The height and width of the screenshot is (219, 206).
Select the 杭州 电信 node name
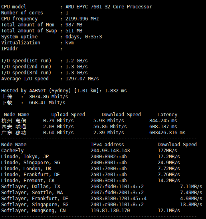[14, 121]
